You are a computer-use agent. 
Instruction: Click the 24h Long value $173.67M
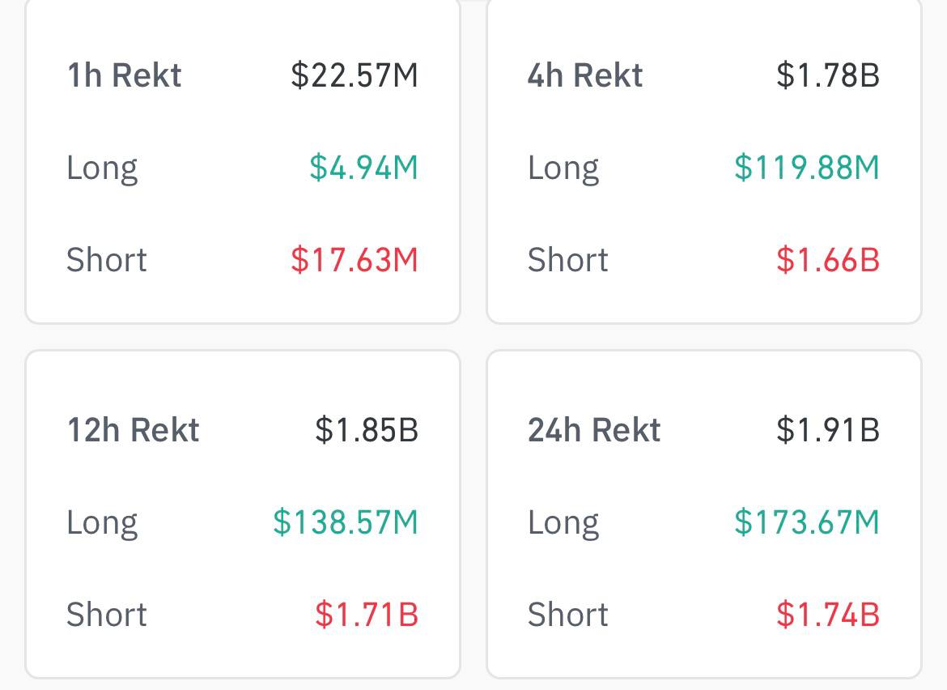(x=807, y=522)
